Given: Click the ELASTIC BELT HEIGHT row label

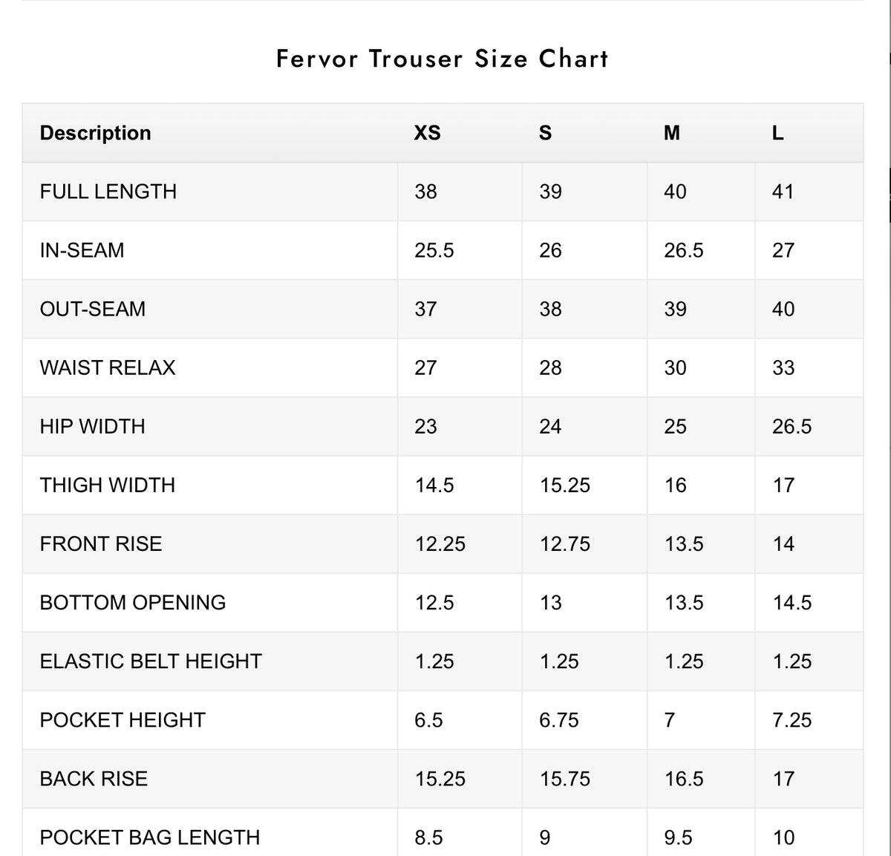Looking at the screenshot, I should click(x=151, y=661).
